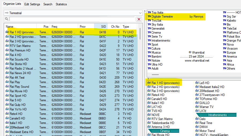241x136 pixels.
Task: Click channel icon of DMAX in bouquet
Action: click(x=197, y=127)
